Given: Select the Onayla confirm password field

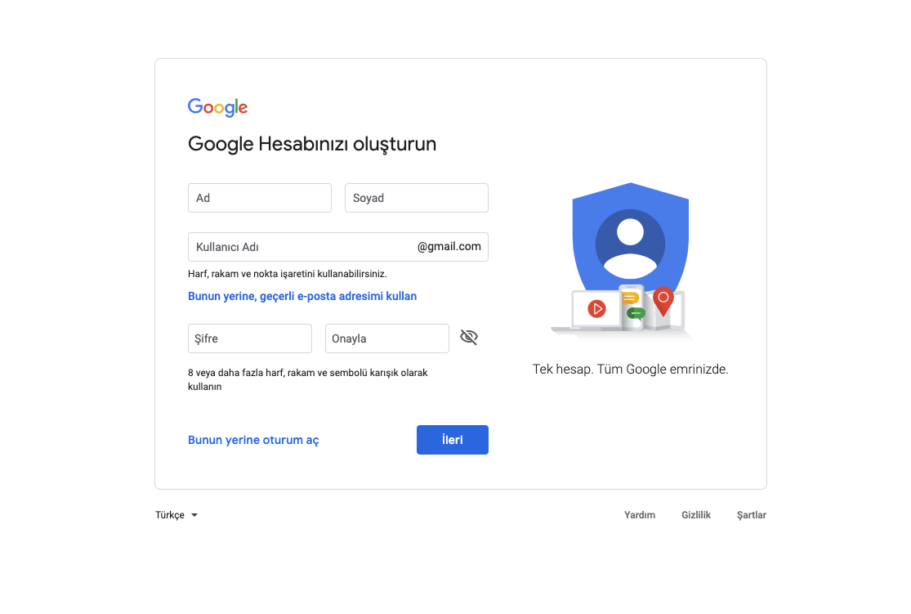Looking at the screenshot, I should click(387, 338).
